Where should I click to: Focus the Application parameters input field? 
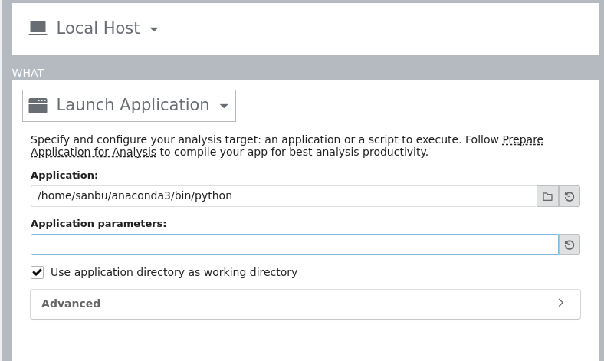[294, 244]
